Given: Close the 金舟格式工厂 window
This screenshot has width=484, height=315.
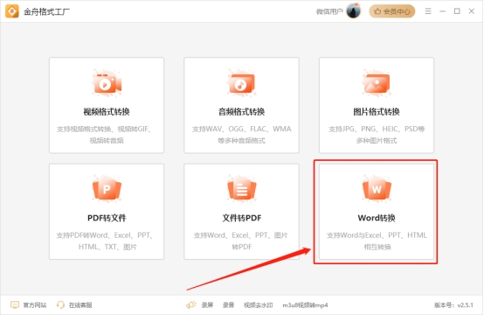Looking at the screenshot, I should 472,11.
